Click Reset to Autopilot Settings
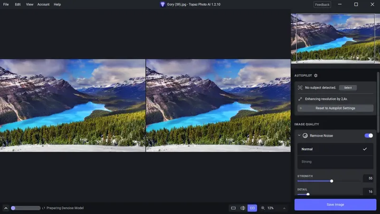 [x=335, y=108]
